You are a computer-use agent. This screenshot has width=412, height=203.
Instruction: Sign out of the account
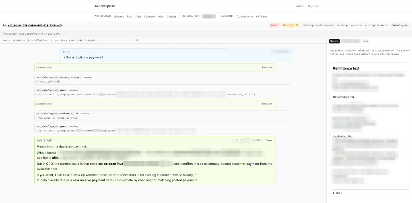point(313,6)
